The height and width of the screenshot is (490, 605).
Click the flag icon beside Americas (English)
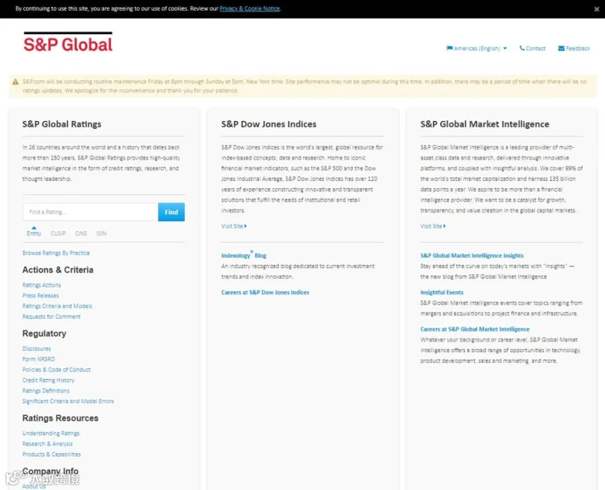pyautogui.click(x=450, y=48)
